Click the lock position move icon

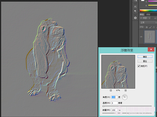click(154, 27)
